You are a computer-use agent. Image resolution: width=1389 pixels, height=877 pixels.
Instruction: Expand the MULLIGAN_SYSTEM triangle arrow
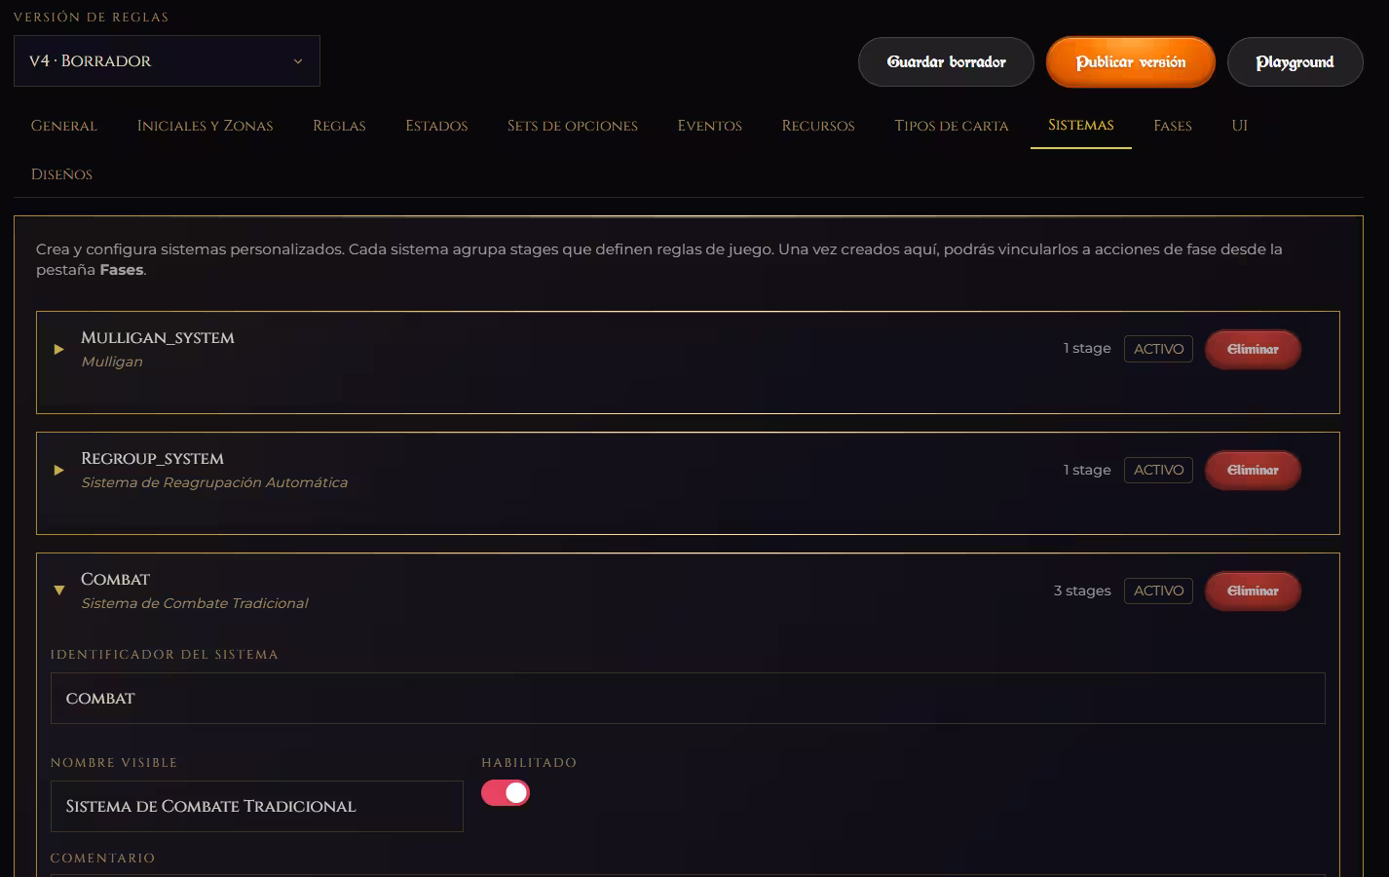tap(58, 349)
